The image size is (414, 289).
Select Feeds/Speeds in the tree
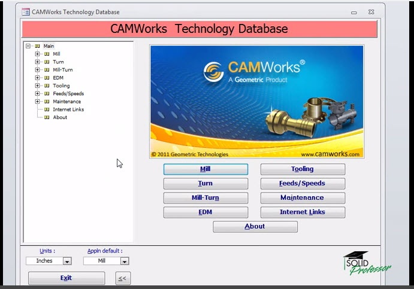click(68, 93)
